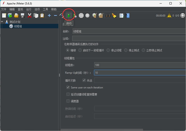Click the 线程数 field showing 100
The image size is (186, 131).
(x=140, y=65)
